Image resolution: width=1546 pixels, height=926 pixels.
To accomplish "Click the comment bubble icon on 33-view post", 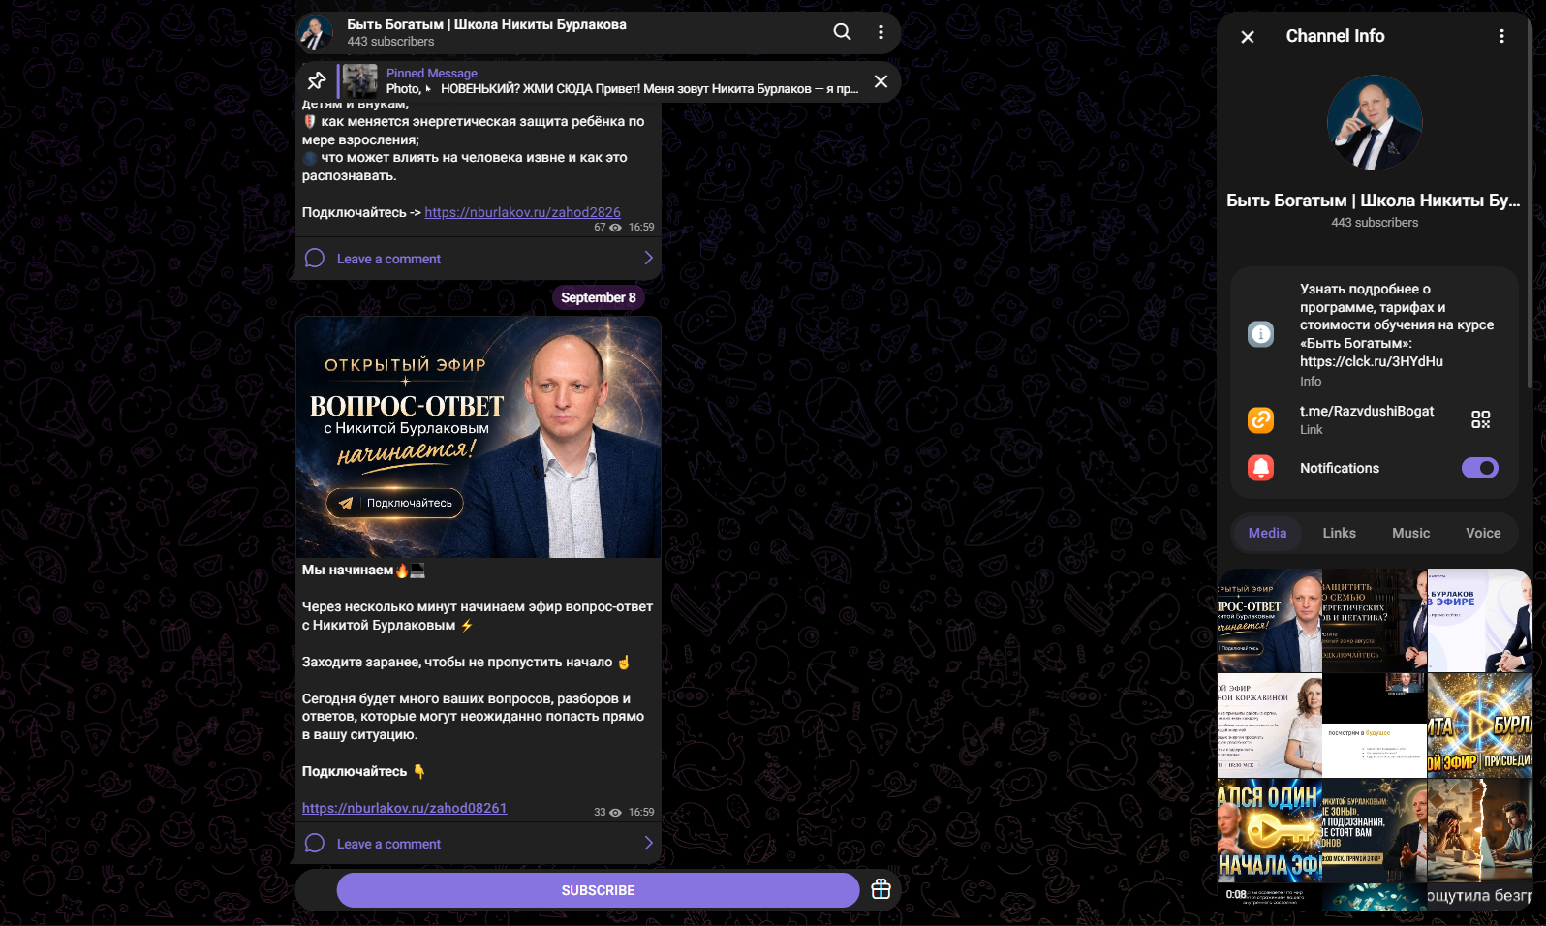I will pos(315,844).
